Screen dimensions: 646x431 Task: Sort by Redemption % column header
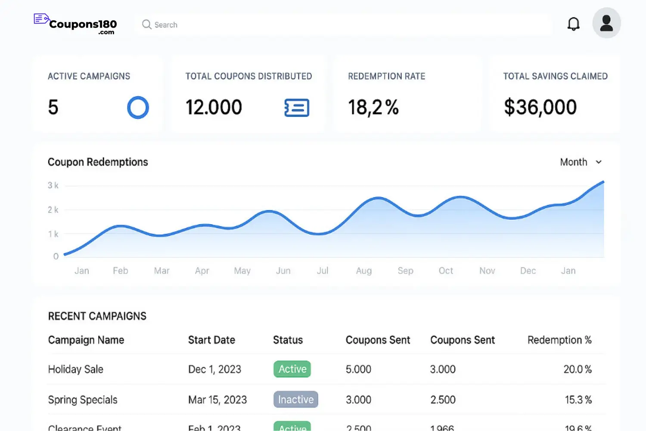click(x=559, y=340)
